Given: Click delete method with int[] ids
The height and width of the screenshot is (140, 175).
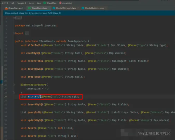Looking at the screenshot, I should [32, 128].
